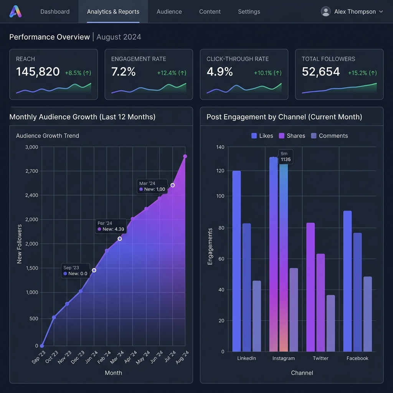Click the Aug '24 peak data point
The width and height of the screenshot is (393, 393).
185,157
